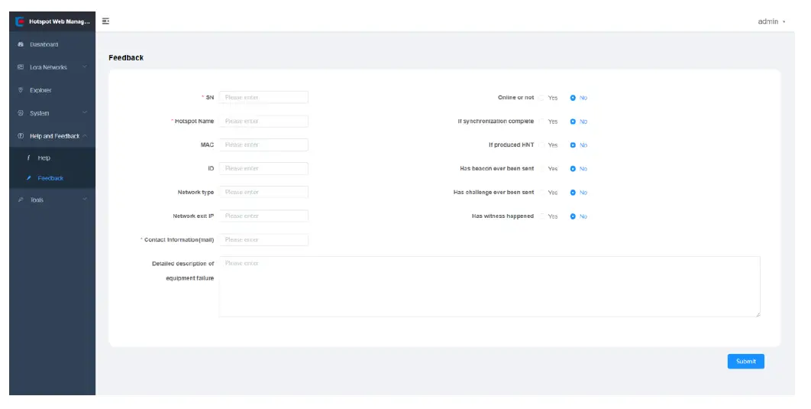This screenshot has width=811, height=409.
Task: Select Yes for If produced HNT
Action: (x=541, y=145)
